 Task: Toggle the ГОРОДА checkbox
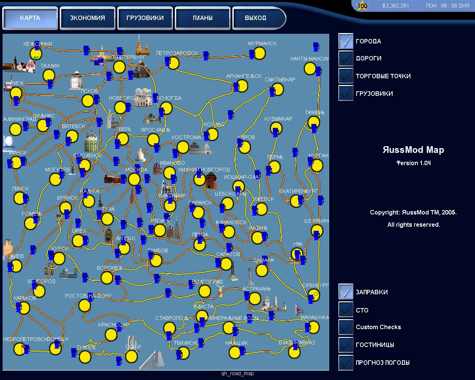tap(346, 41)
